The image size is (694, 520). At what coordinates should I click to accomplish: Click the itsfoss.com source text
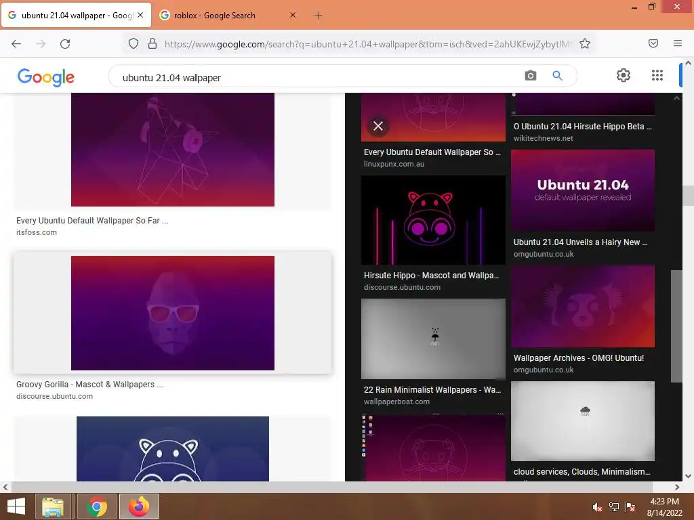(x=37, y=232)
